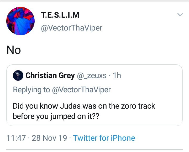189x152 pixels.
Task: Click the dot separator before "Twitter for iPhone"
Action: (70, 138)
